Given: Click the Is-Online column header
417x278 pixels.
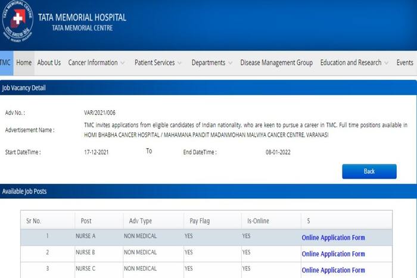Looking at the screenshot, I should (x=258, y=221).
